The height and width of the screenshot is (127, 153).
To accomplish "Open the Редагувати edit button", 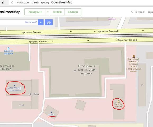I will coord(35,12).
